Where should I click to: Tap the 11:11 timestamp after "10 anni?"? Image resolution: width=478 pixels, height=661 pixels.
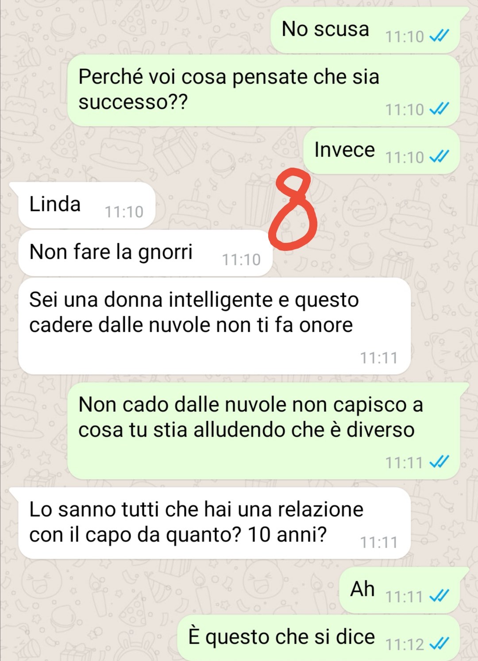[378, 542]
